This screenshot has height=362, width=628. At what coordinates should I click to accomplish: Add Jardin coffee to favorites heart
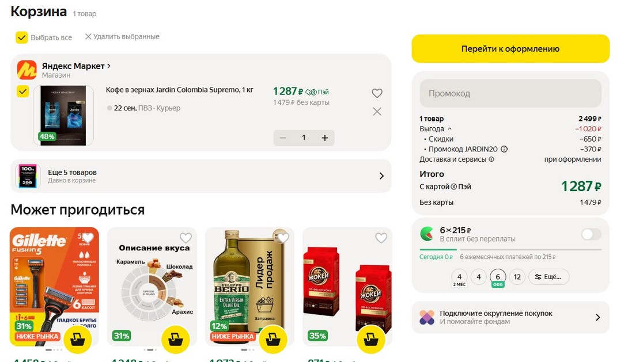(377, 93)
